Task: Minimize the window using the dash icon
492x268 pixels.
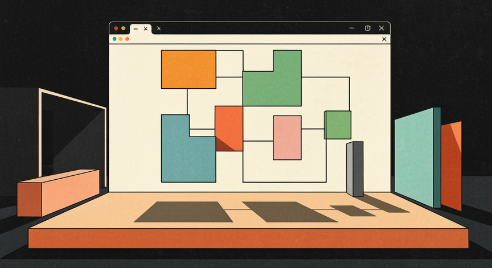Action: [x=352, y=28]
